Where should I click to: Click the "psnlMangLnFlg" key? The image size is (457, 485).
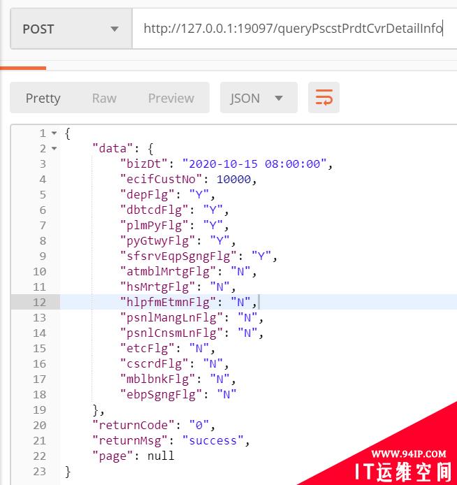coord(172,318)
